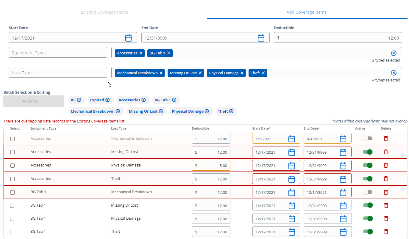The height and width of the screenshot is (239, 409).
Task: Enable Active toggle for BG Tab 1 Mechanical Breakdown
Action: [368, 192]
